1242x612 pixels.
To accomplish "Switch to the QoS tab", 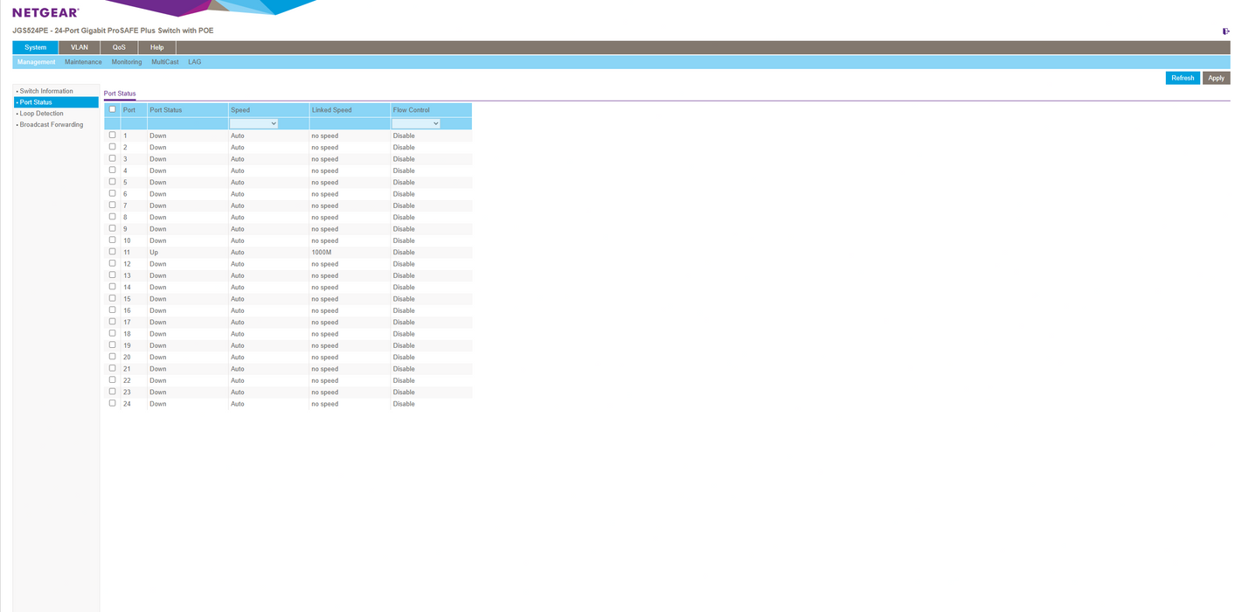I will (x=119, y=47).
